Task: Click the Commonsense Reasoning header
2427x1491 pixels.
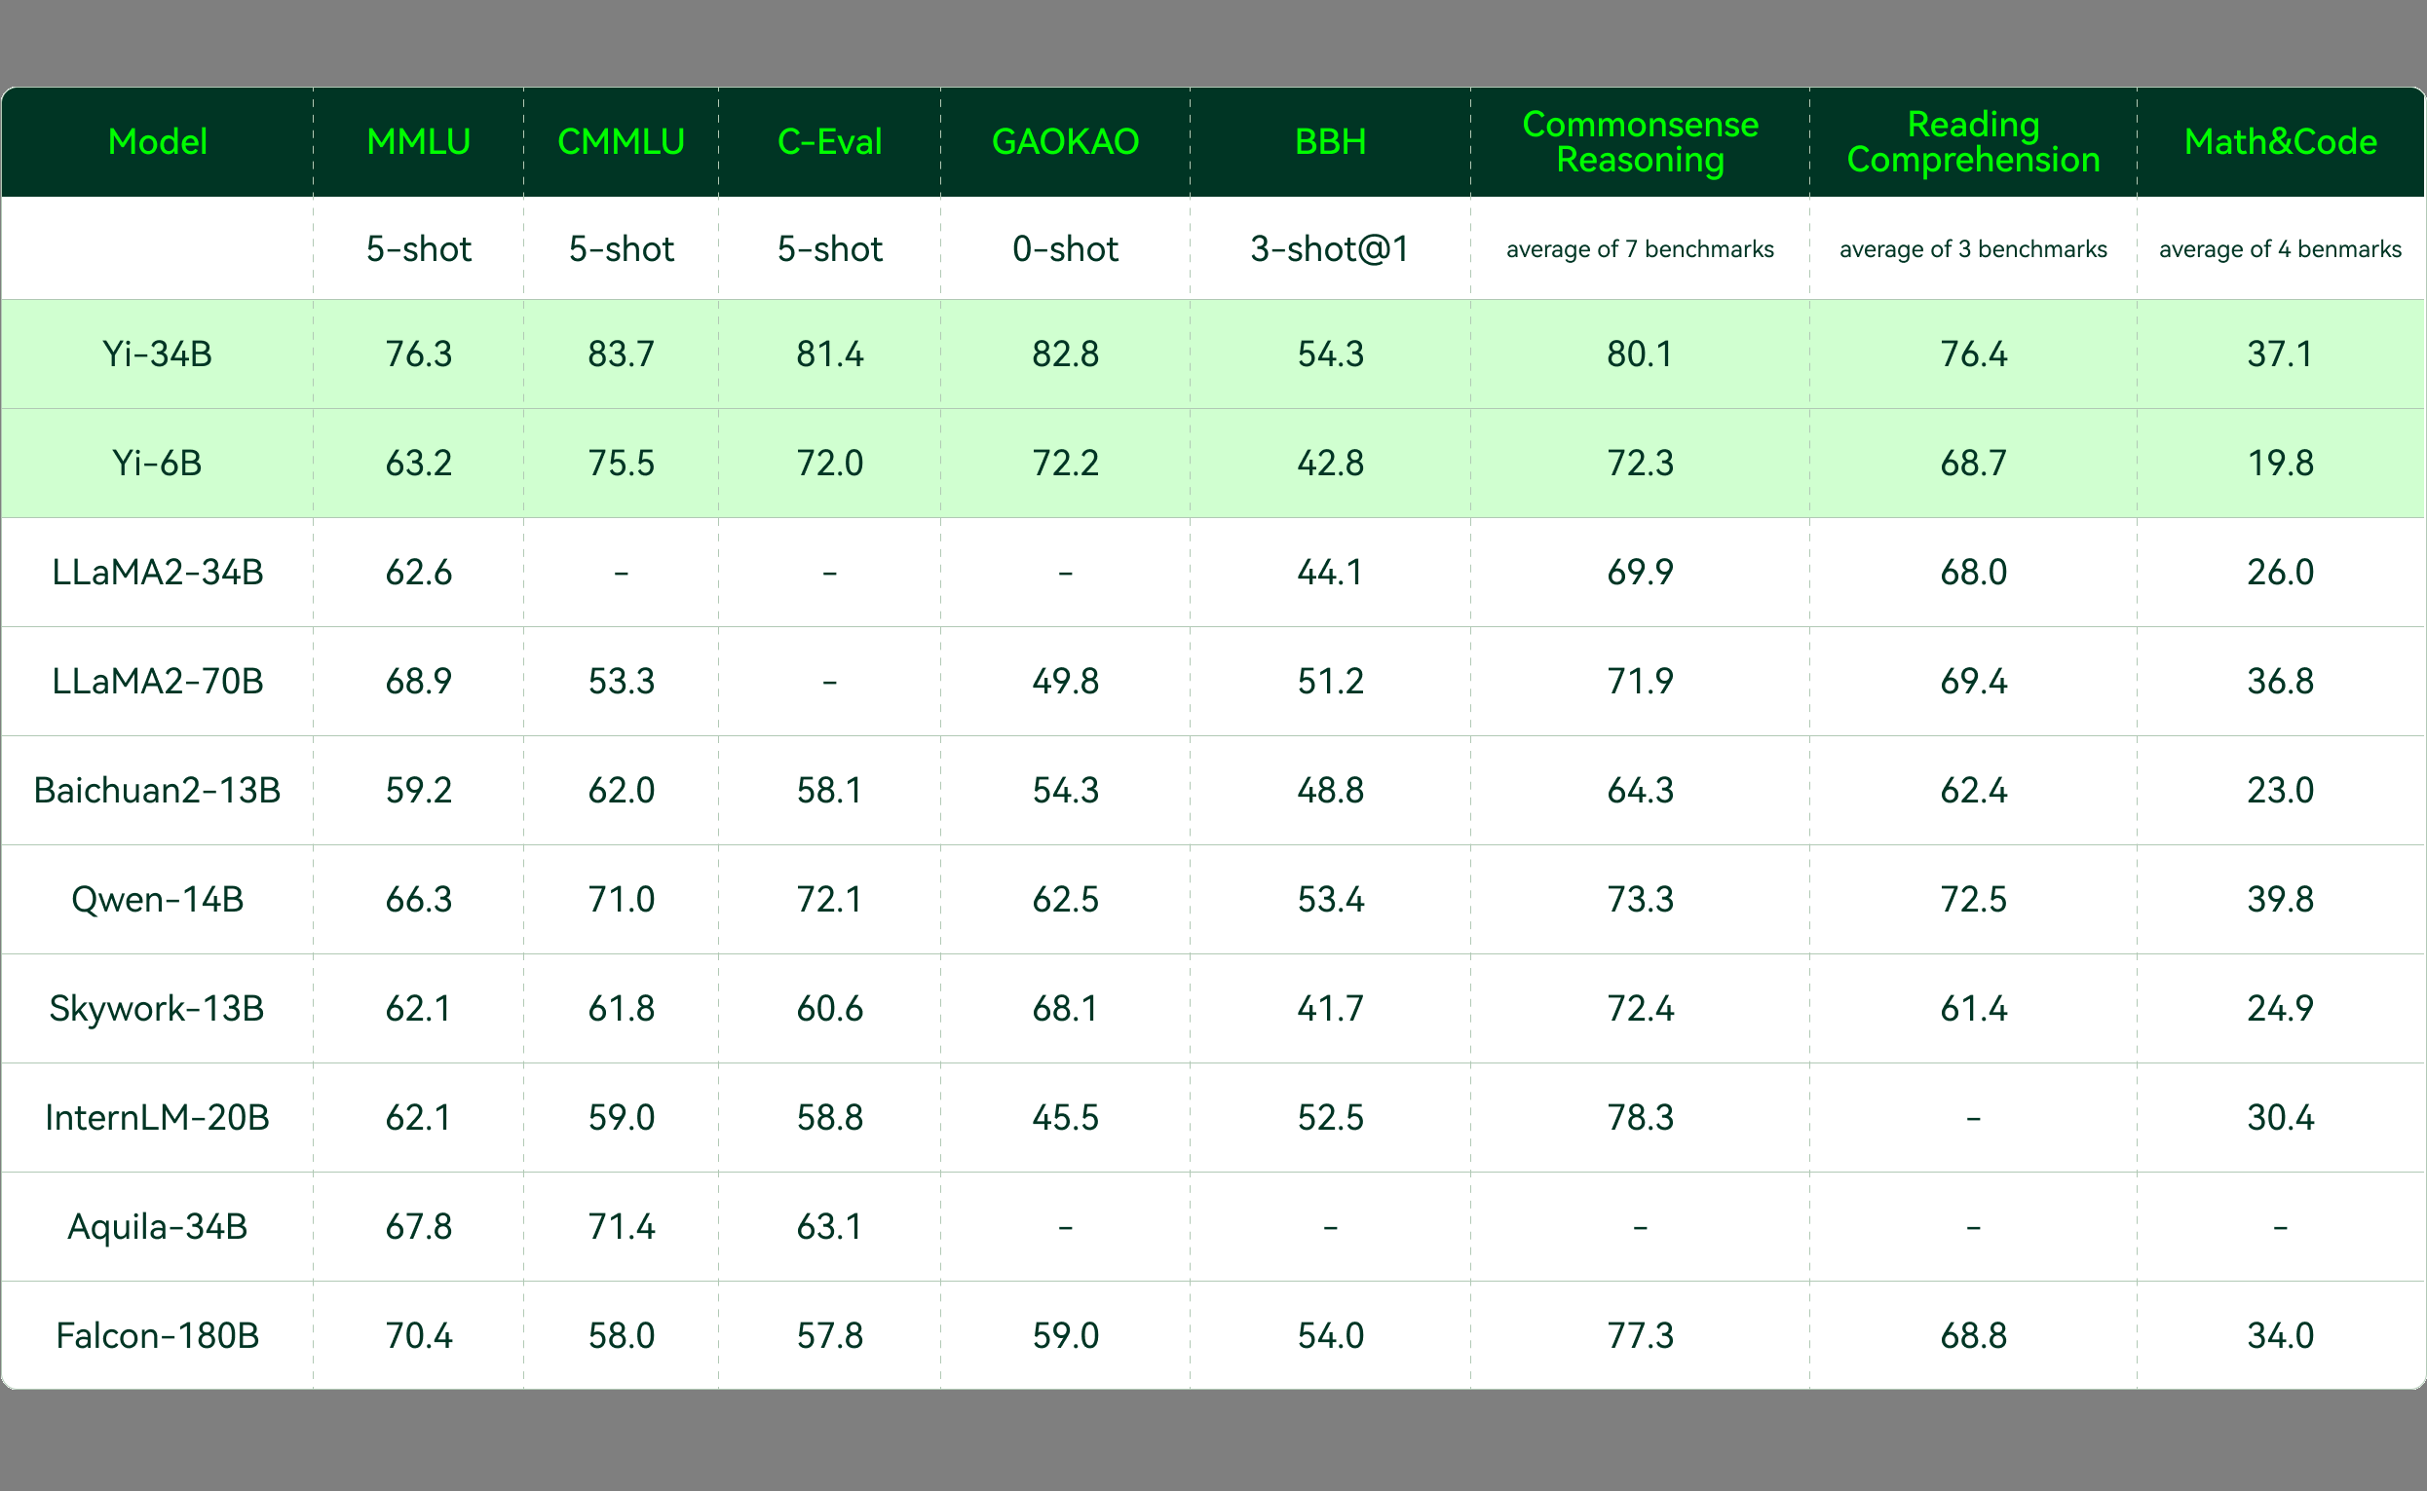Action: tap(1640, 142)
